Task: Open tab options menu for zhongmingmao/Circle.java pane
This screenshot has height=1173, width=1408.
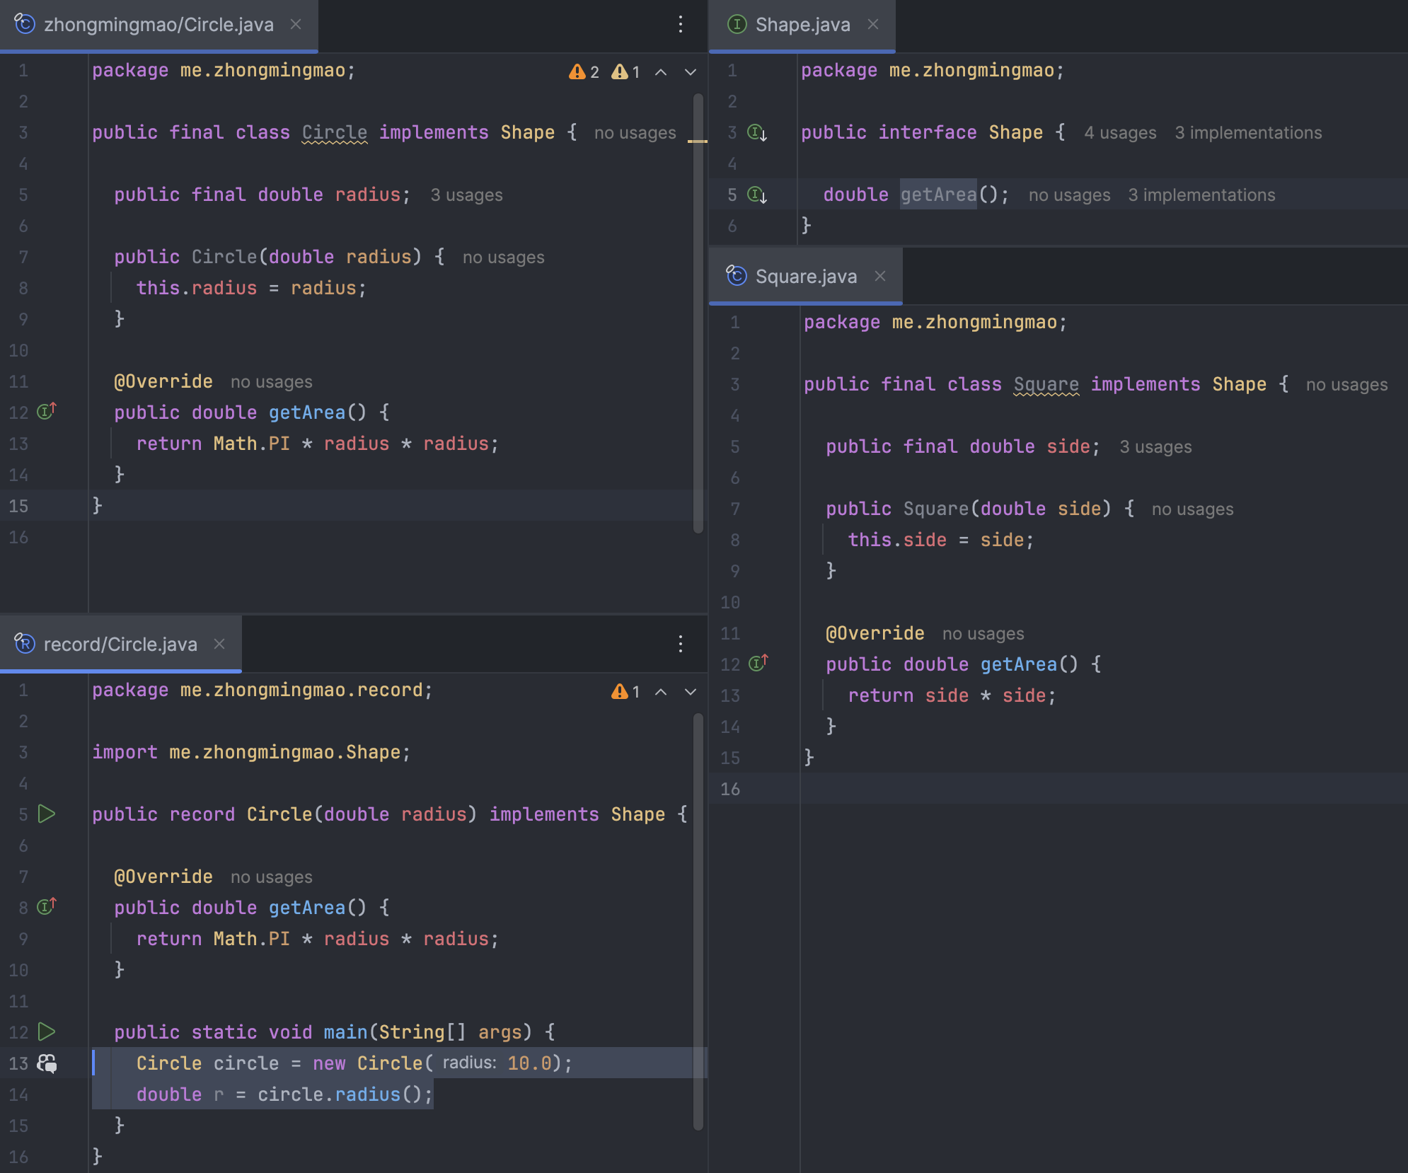Action: coord(681,25)
